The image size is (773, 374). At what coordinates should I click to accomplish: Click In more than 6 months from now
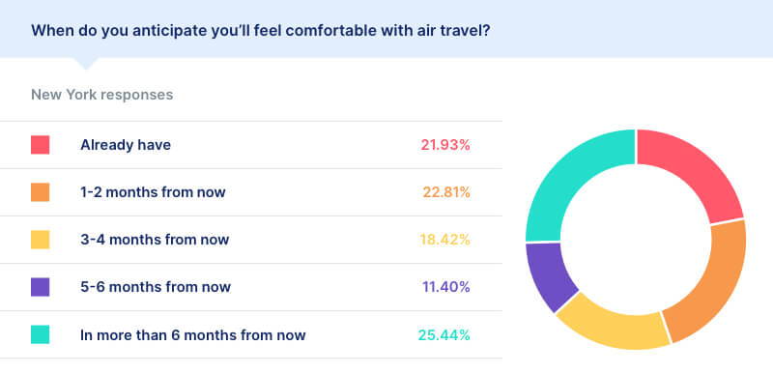pyautogui.click(x=192, y=335)
